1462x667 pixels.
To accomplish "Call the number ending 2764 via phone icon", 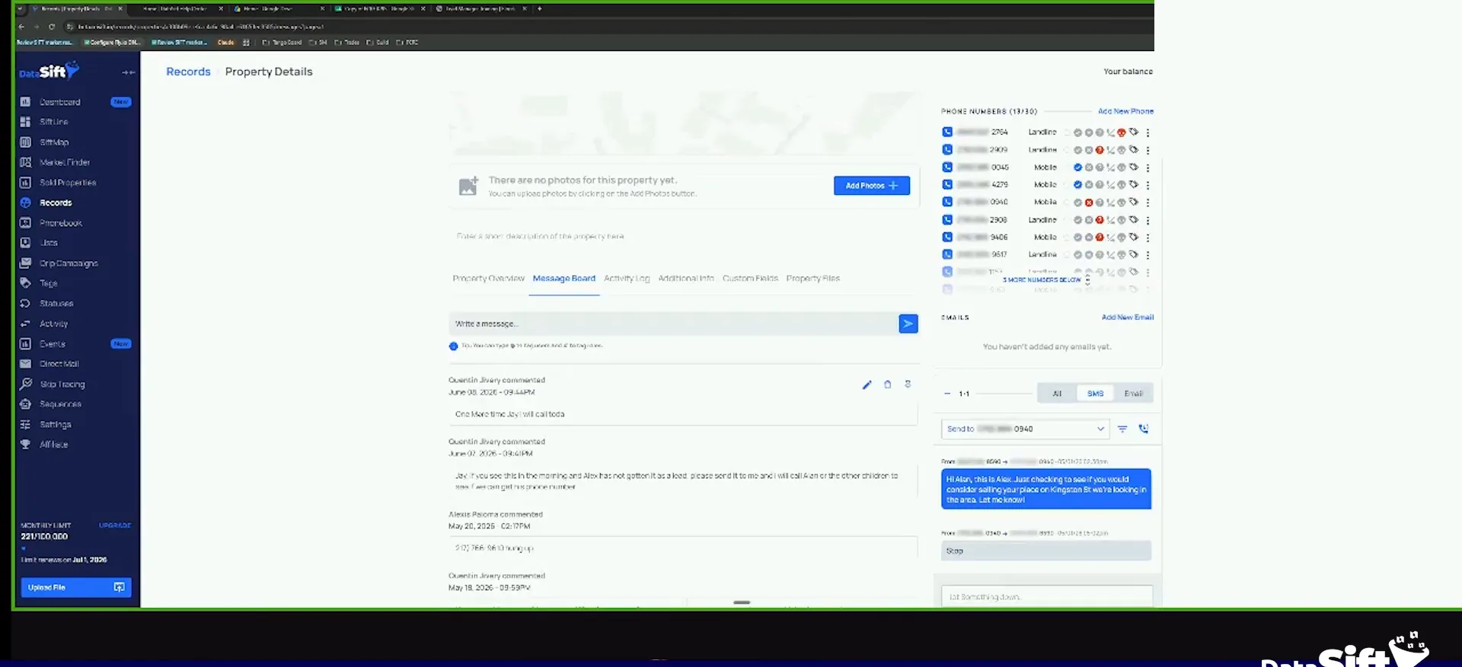I will pyautogui.click(x=947, y=132).
